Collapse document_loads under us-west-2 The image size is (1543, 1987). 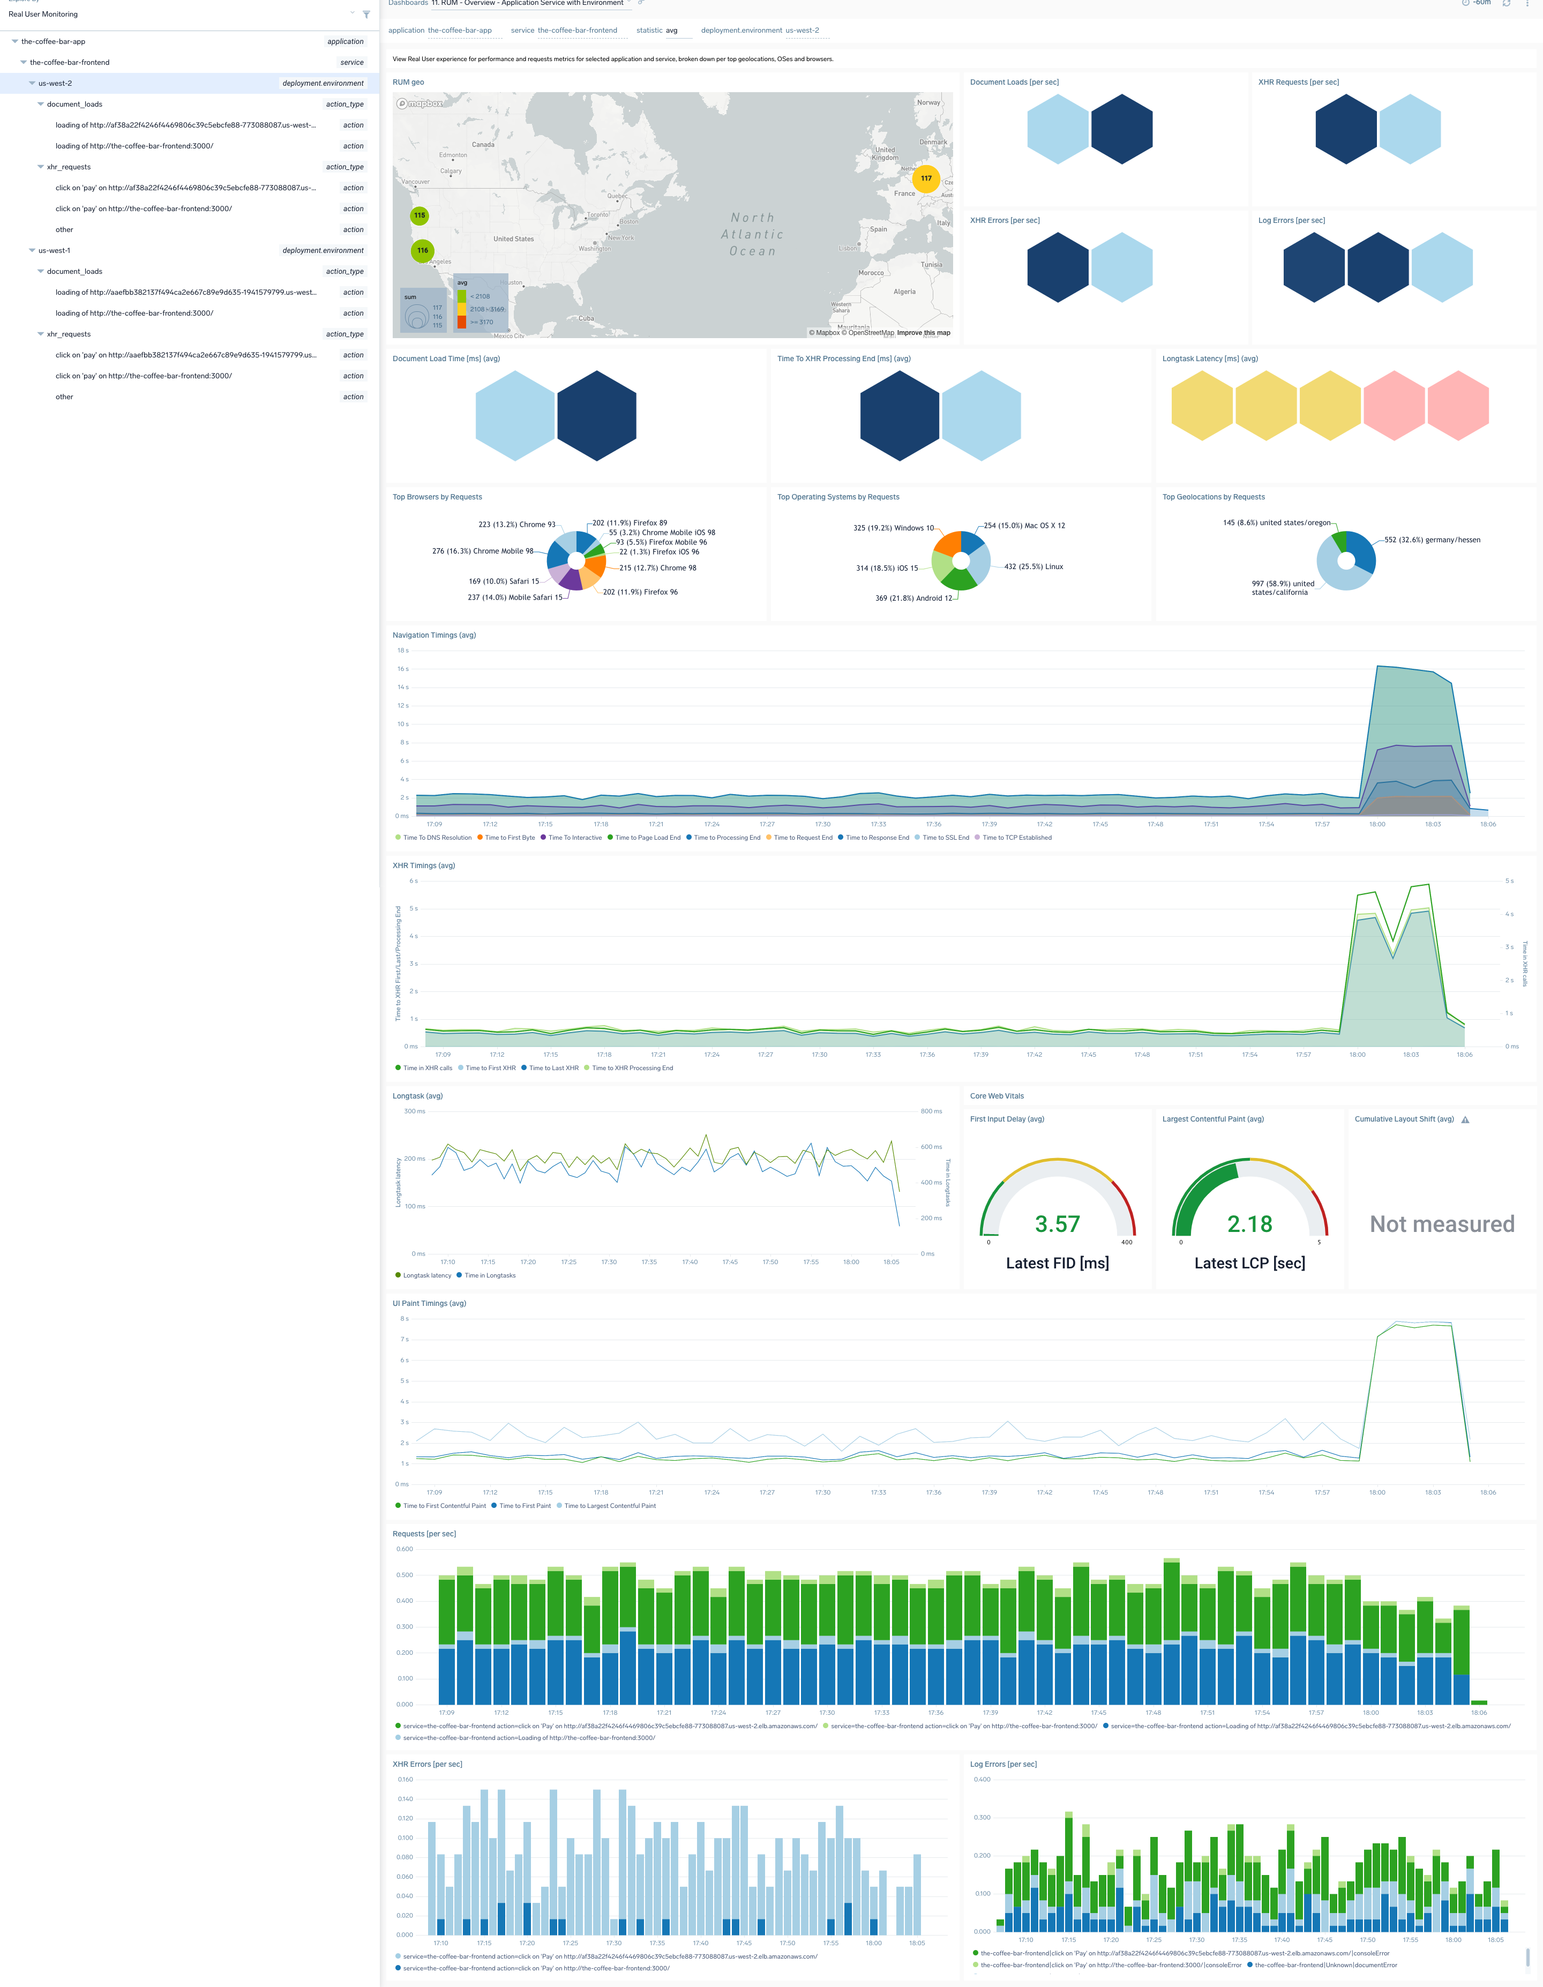(40, 104)
